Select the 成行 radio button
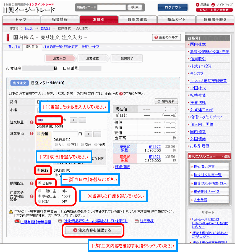Viewport: 235px width, 252px height. tap(39, 170)
